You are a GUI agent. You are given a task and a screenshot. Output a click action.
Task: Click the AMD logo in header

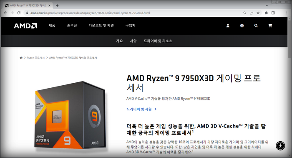[25, 26]
